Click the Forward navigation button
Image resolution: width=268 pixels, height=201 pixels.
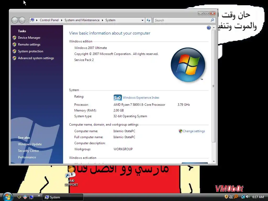click(x=22, y=20)
